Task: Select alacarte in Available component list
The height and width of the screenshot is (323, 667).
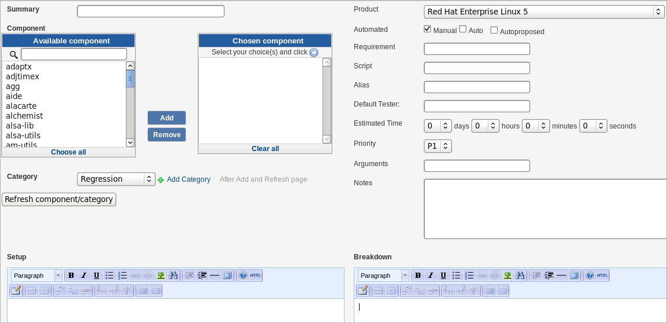Action: point(20,106)
